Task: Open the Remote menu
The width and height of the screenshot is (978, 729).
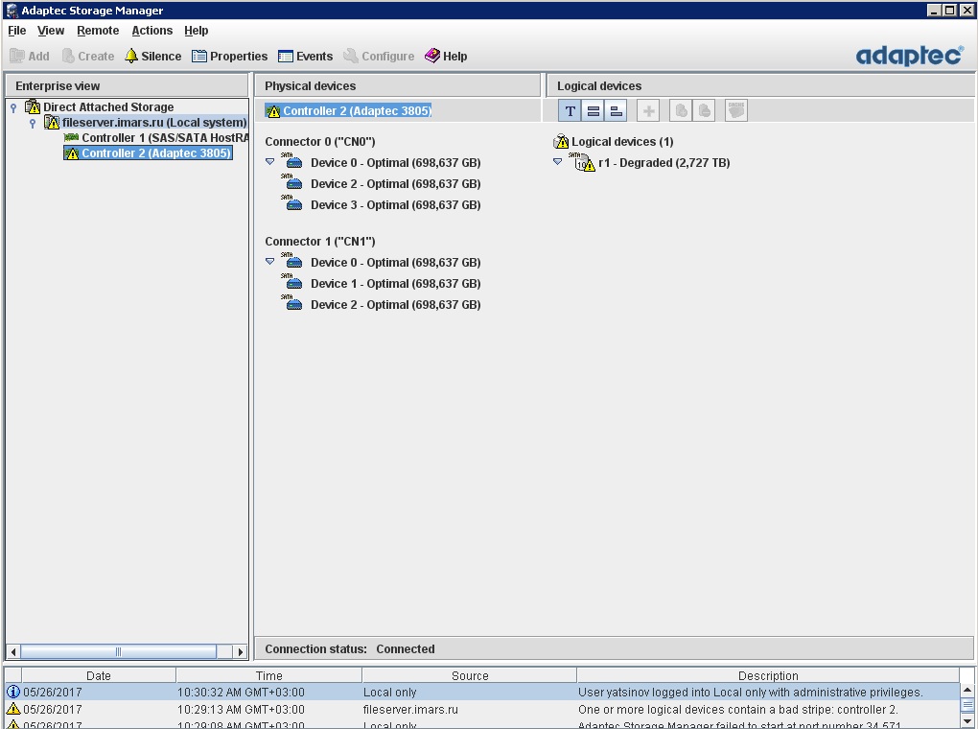Action: [x=98, y=31]
